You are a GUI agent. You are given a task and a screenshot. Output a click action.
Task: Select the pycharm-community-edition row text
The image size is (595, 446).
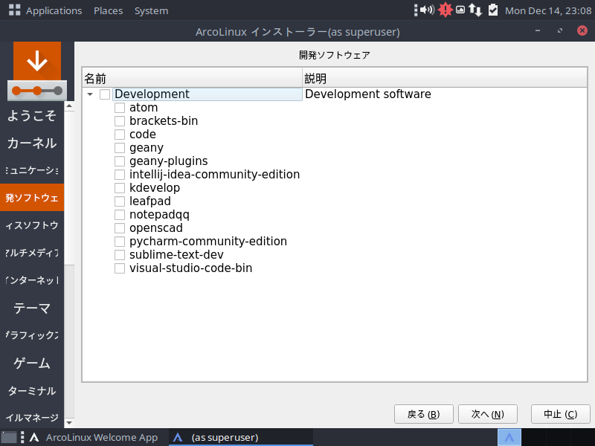click(208, 241)
